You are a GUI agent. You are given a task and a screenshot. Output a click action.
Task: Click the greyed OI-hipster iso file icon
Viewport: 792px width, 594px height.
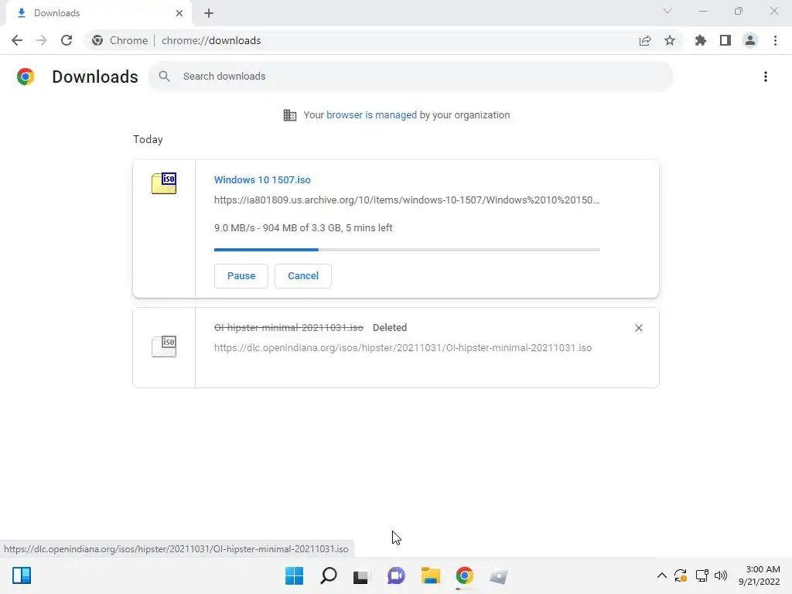coord(164,346)
